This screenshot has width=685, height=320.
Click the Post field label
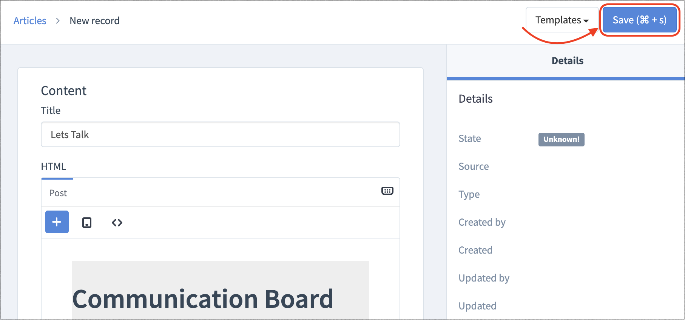(57, 193)
